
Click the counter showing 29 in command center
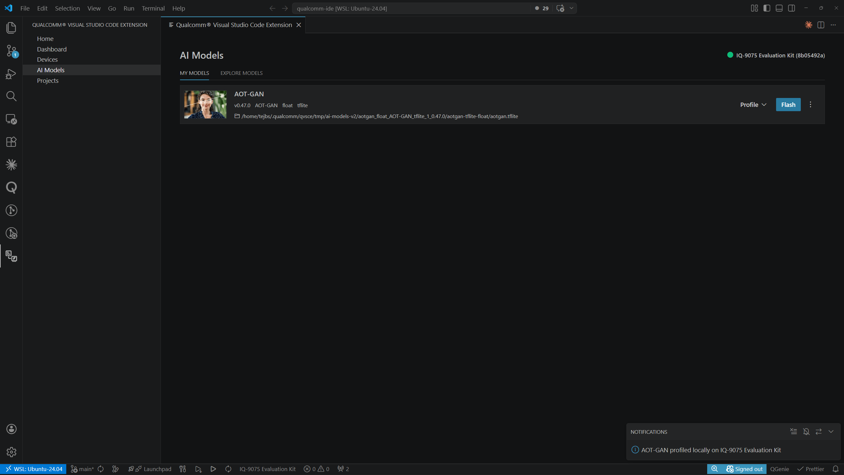(542, 8)
